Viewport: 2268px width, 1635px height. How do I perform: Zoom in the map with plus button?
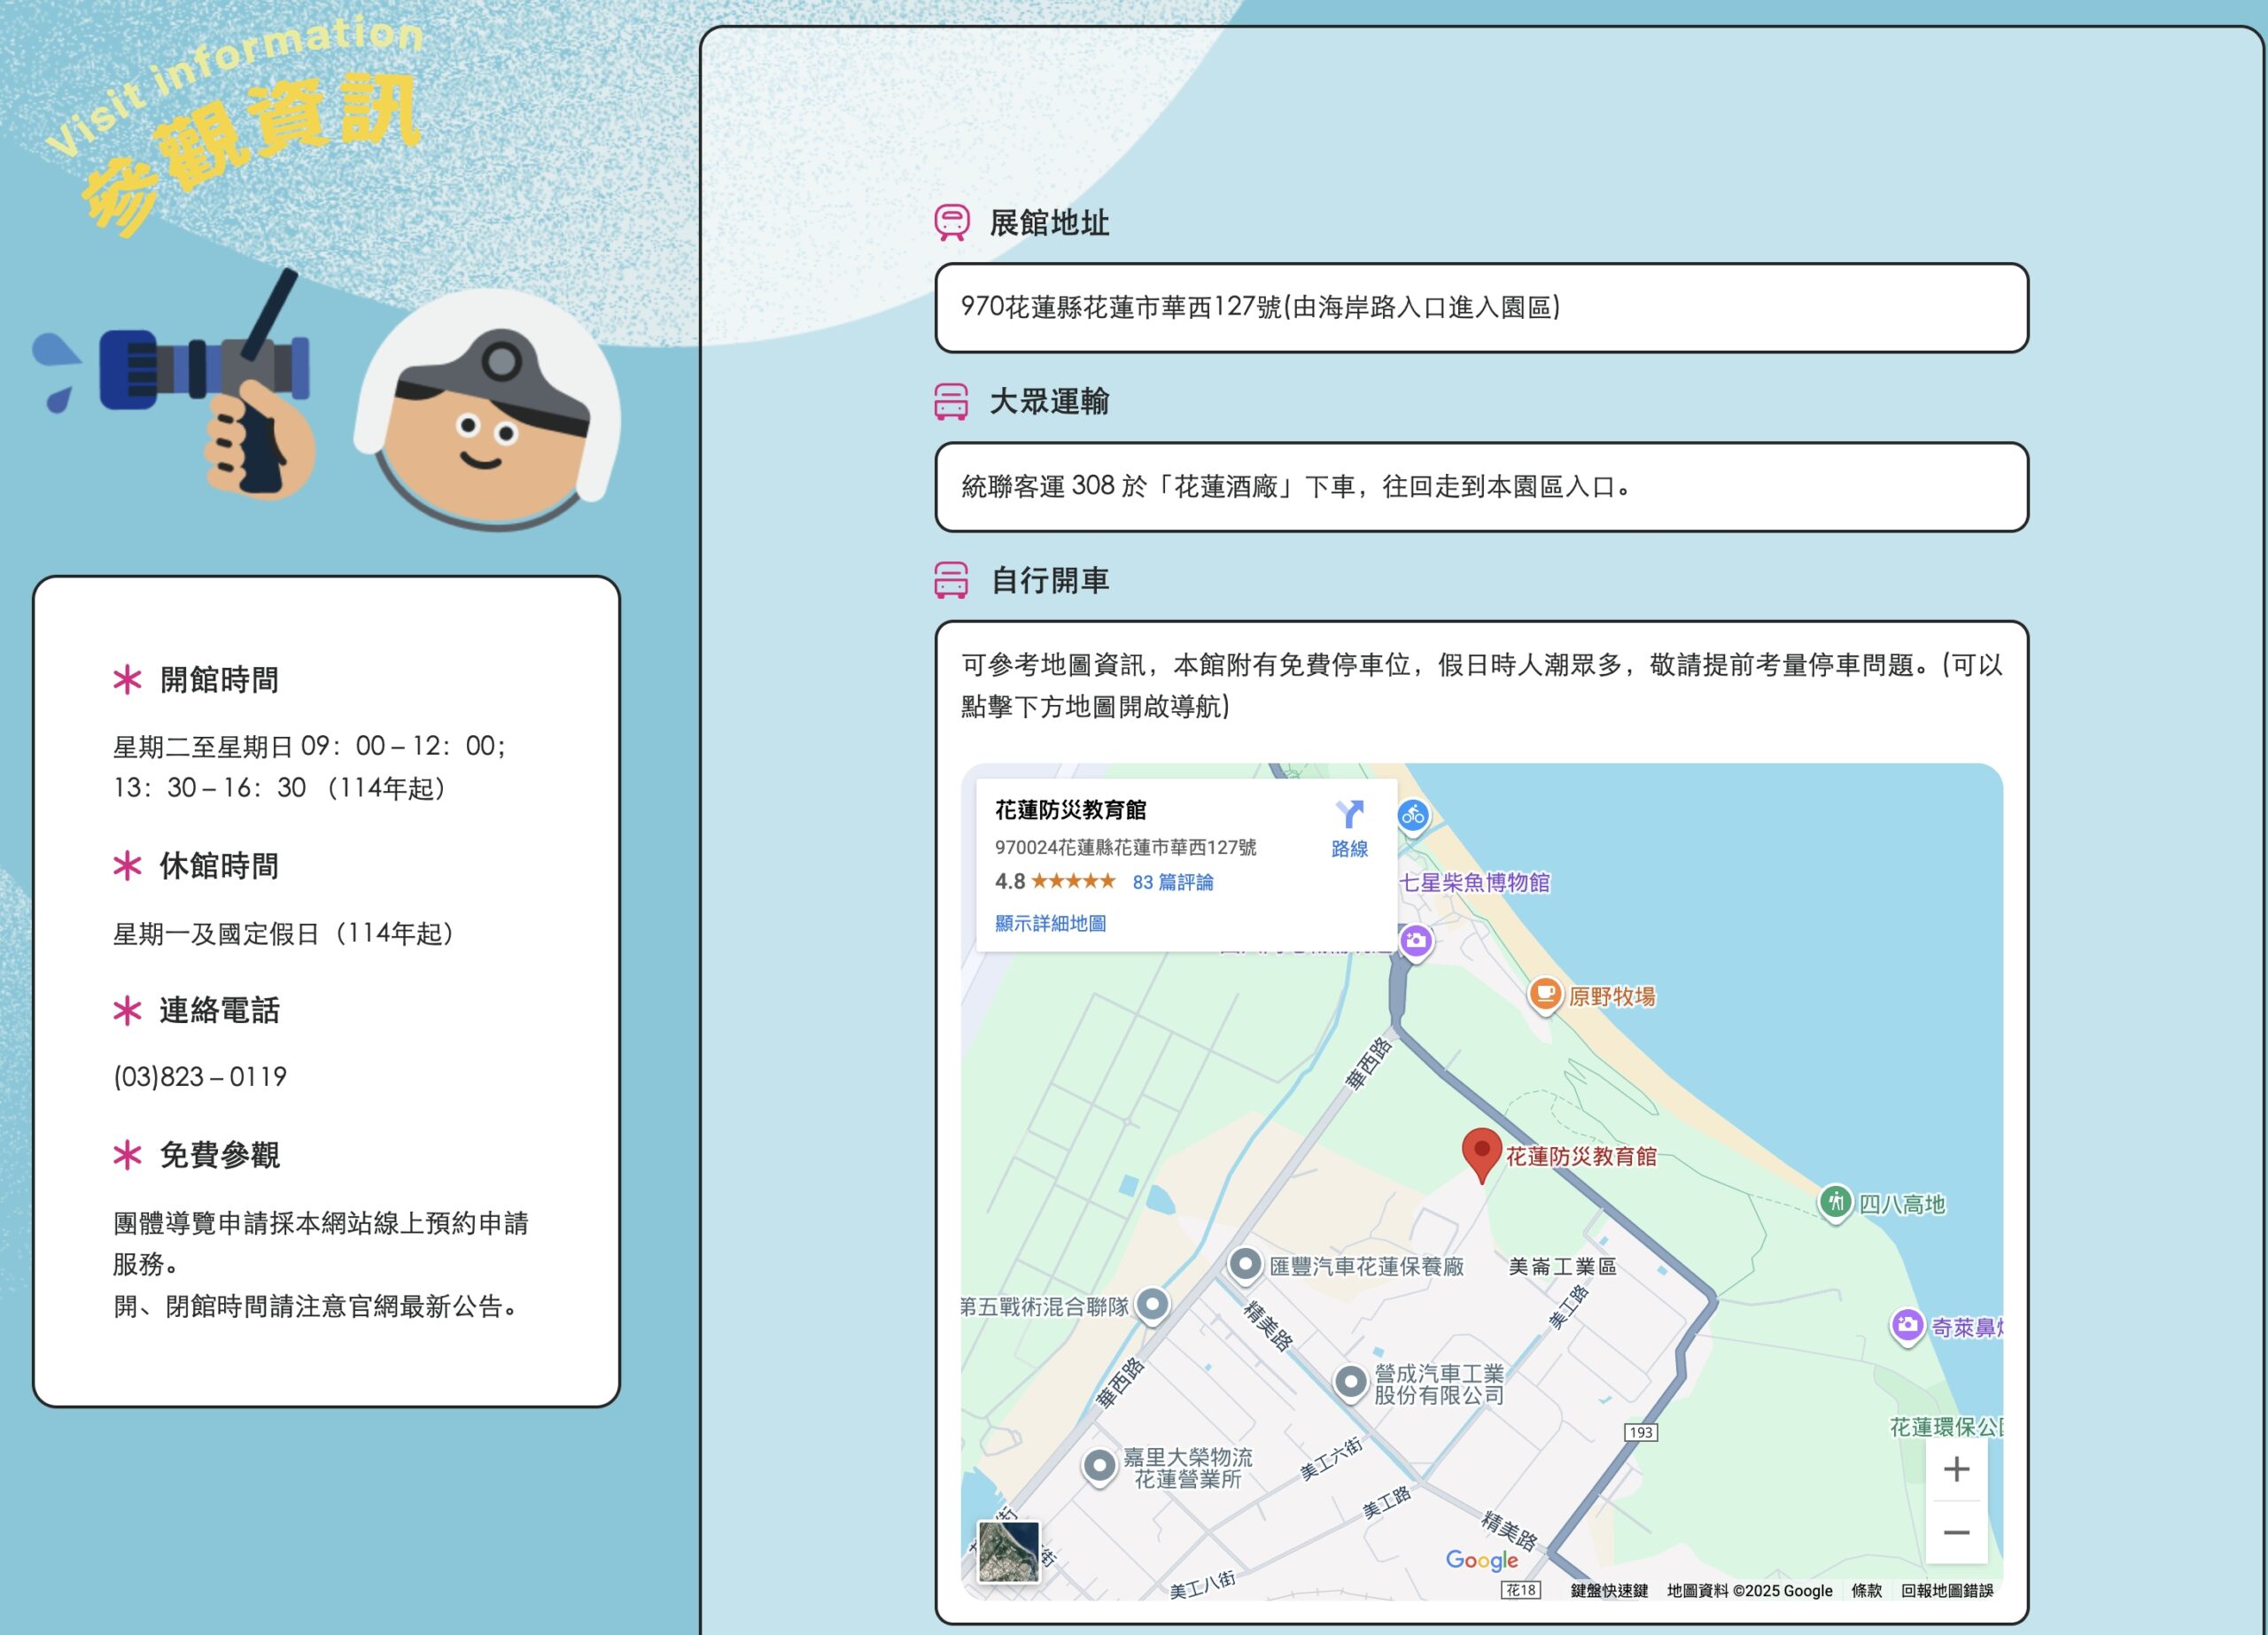[x=1956, y=1469]
